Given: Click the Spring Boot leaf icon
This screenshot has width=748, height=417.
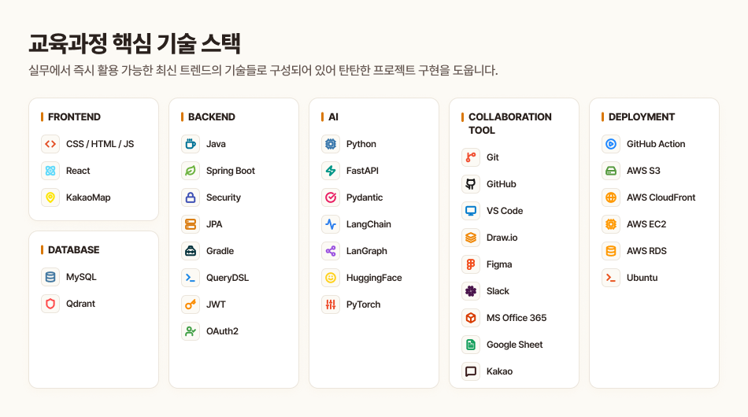Looking at the screenshot, I should point(191,171).
